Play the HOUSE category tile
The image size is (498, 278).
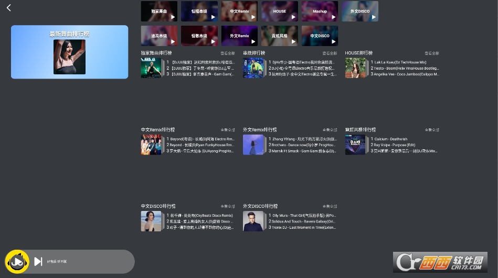[x=279, y=12]
